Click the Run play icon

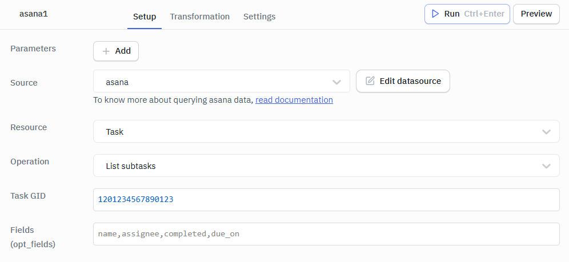pyautogui.click(x=435, y=14)
